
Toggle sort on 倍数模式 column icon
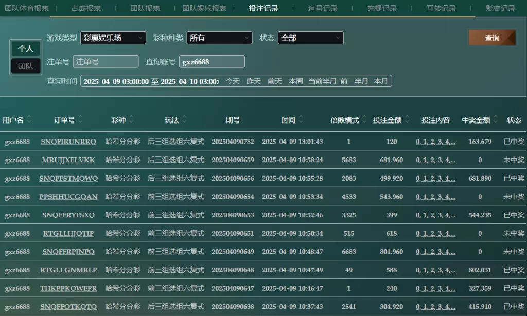364,120
